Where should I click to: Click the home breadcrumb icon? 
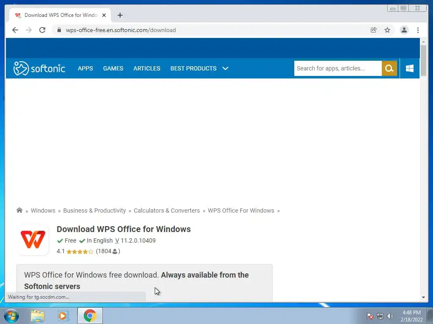click(x=19, y=210)
